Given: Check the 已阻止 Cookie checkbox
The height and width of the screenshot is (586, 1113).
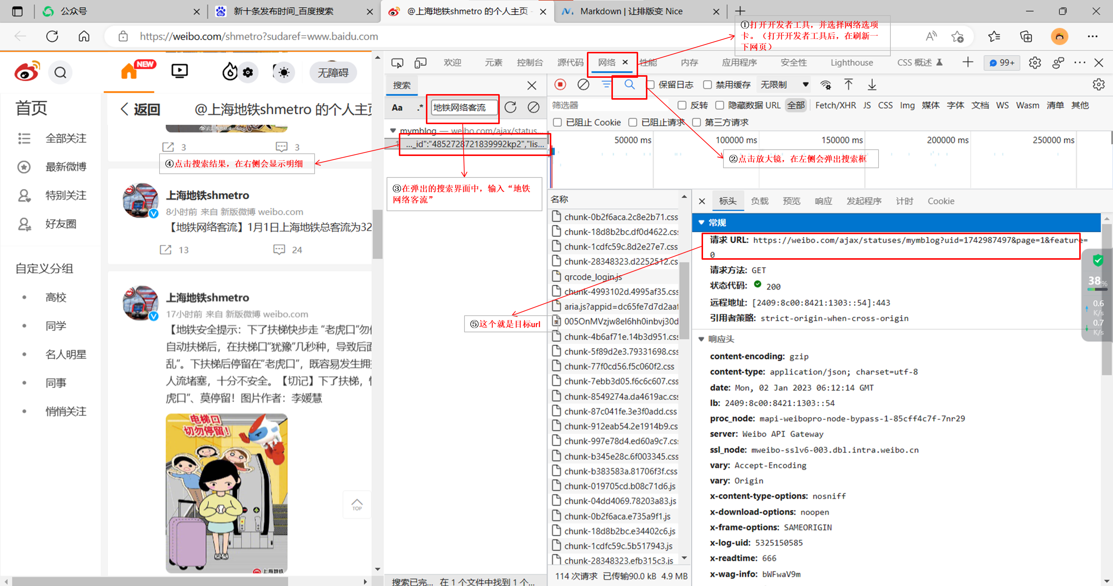Looking at the screenshot, I should point(557,123).
